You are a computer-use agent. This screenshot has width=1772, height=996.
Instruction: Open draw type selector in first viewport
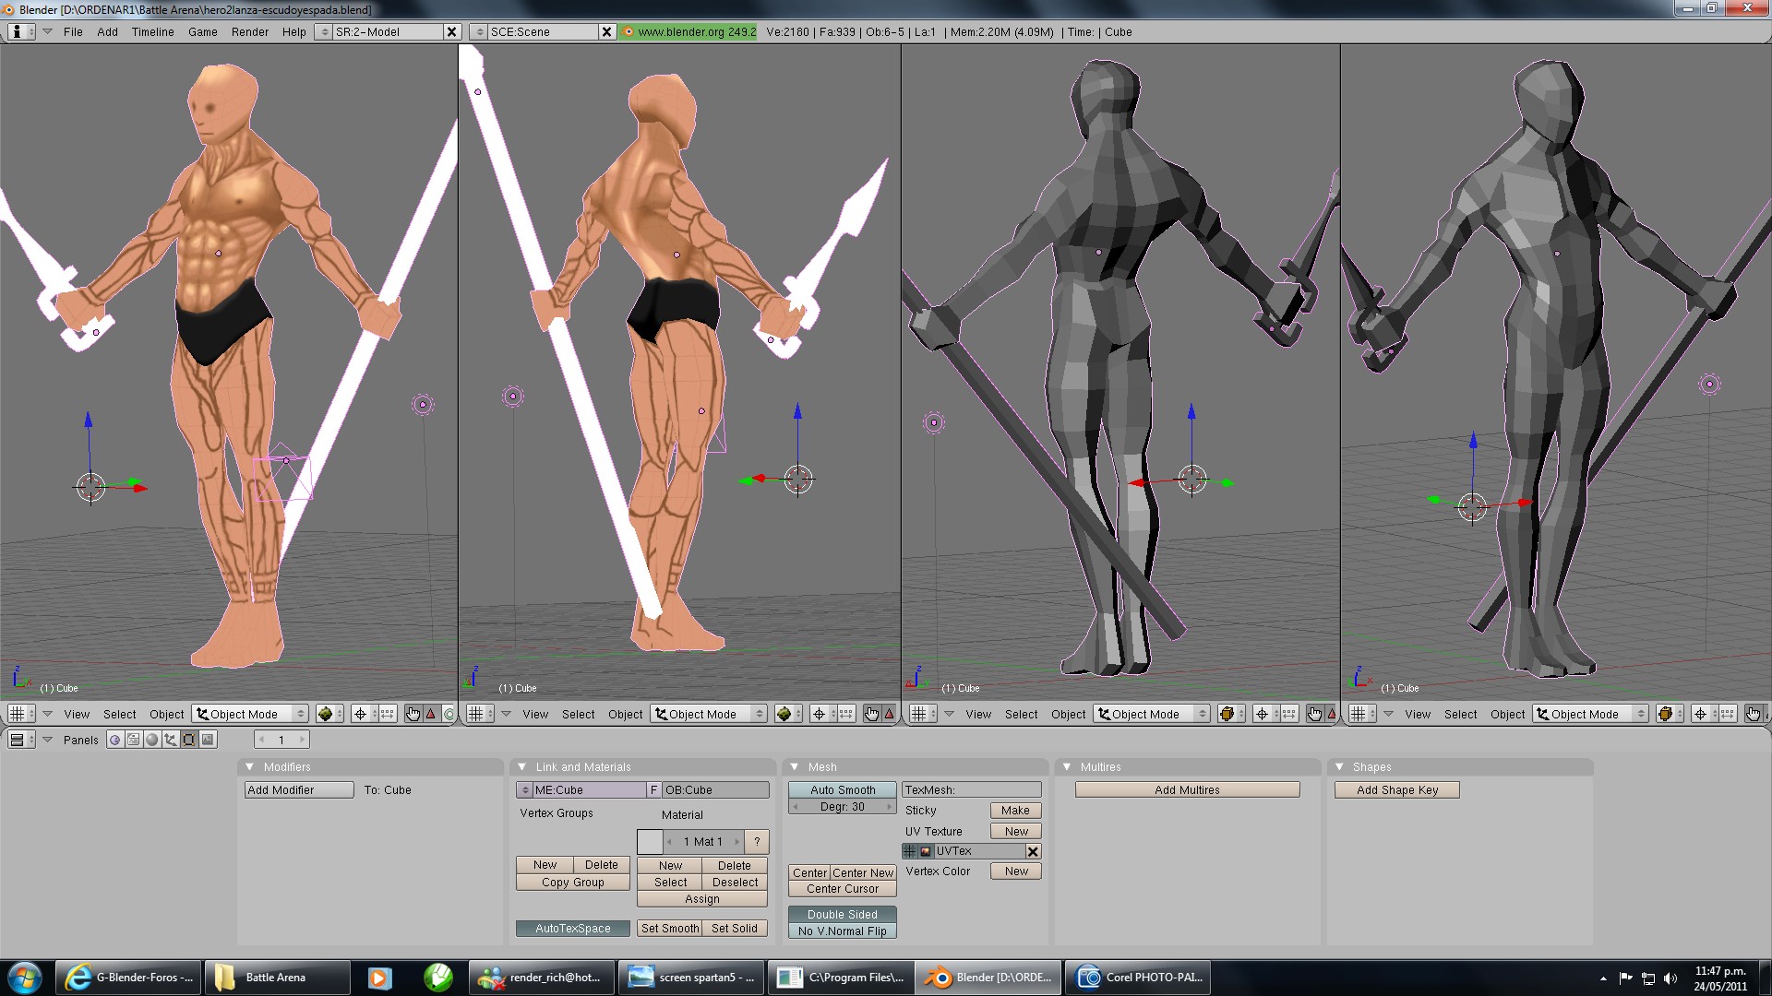coord(329,714)
